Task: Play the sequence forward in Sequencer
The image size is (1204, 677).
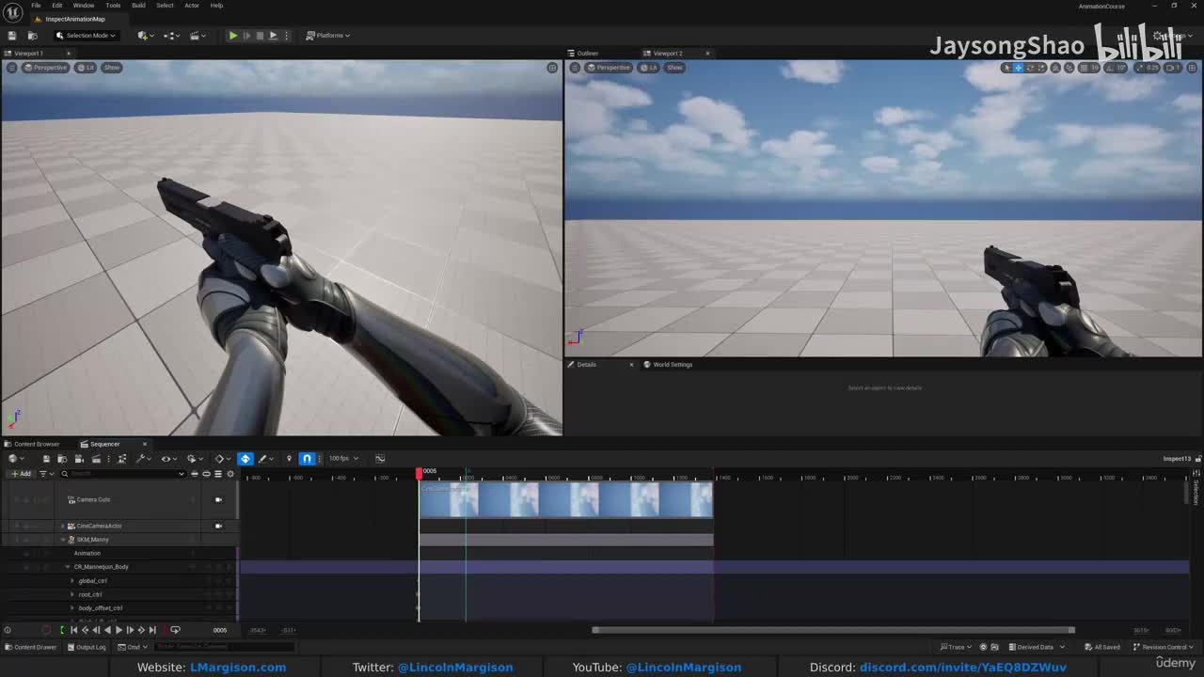Action: click(x=119, y=630)
